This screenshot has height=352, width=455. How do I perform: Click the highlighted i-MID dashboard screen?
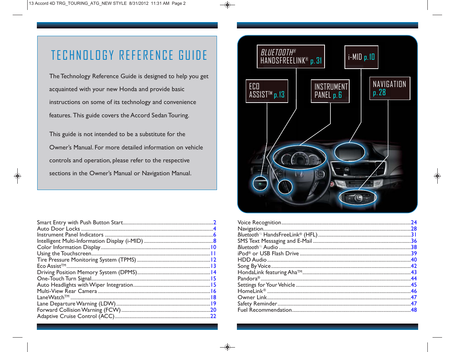[x=350, y=152]
